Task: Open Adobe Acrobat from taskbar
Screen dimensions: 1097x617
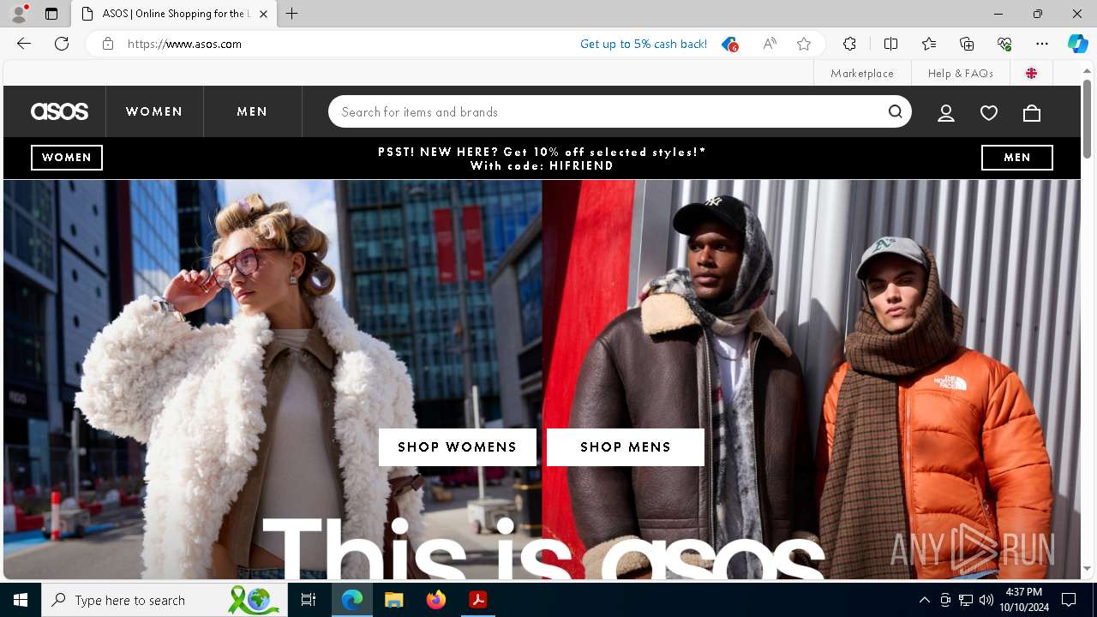Action: (x=478, y=600)
